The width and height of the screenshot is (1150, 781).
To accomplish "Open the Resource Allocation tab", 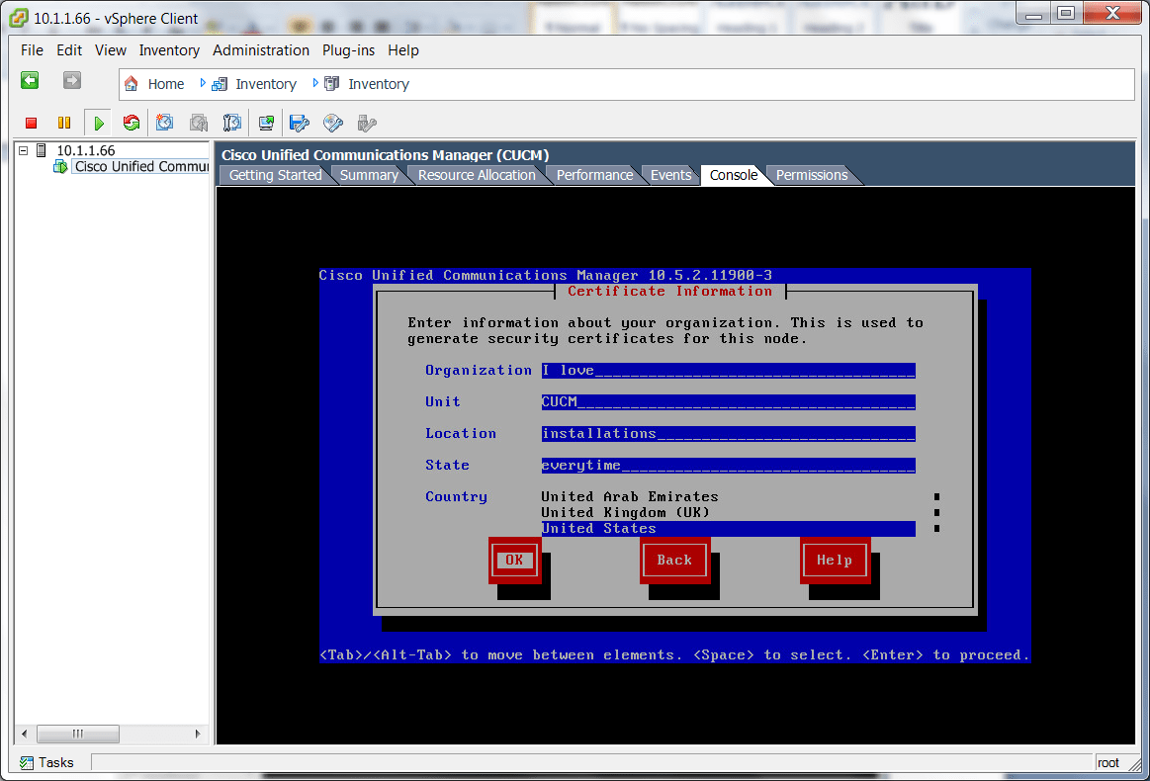I will (477, 175).
